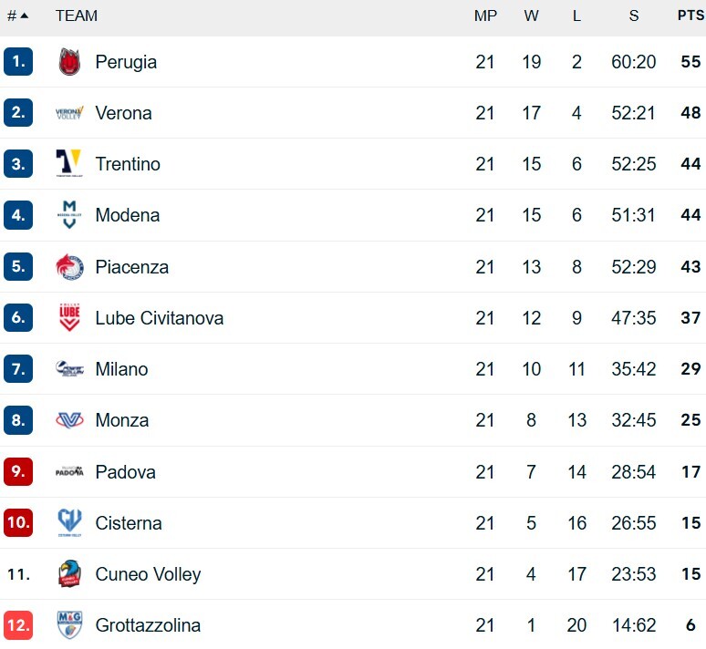Sort table by PTS column header
The image size is (706, 649).
[x=690, y=15]
